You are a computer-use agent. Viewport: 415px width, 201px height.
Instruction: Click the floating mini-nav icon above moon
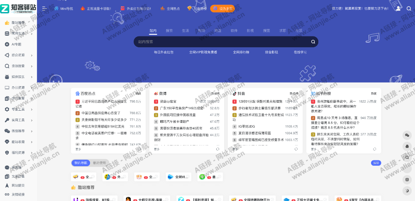coord(407,180)
